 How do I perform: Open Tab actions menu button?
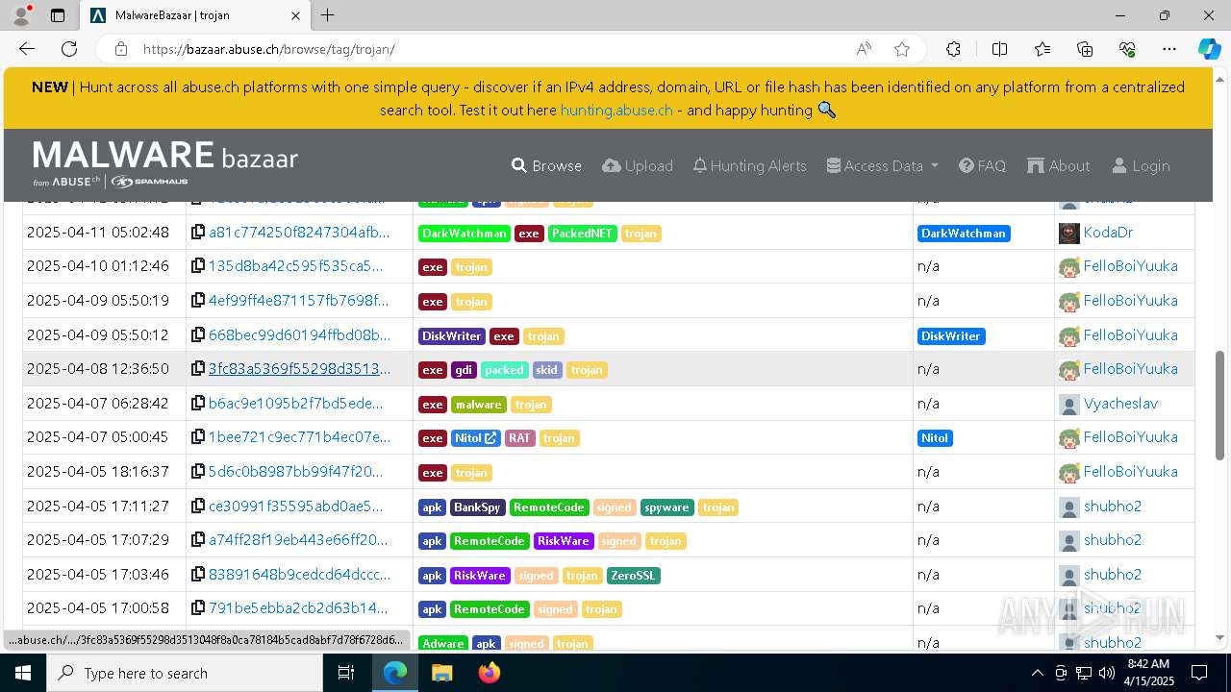point(58,15)
